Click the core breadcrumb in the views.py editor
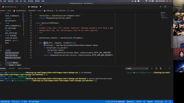The image size is (184, 103). 39,11
